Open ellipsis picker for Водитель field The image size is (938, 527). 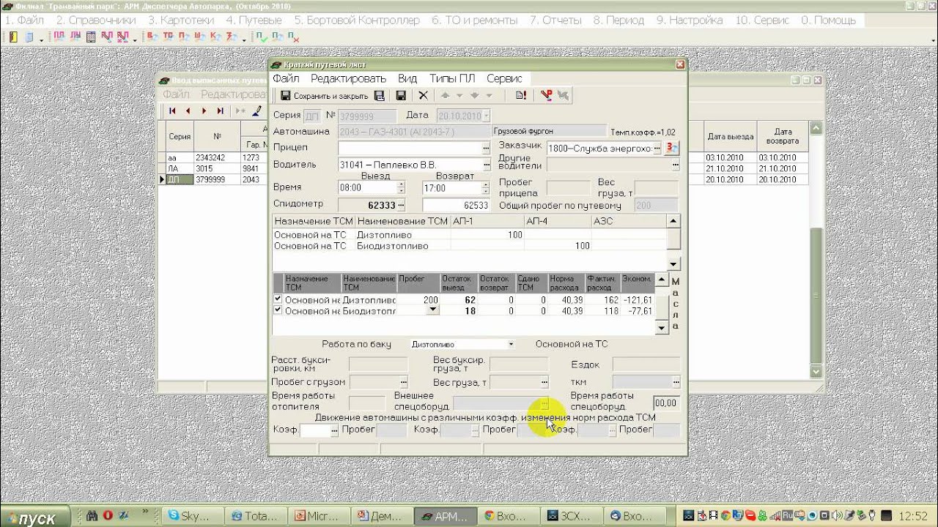(485, 165)
